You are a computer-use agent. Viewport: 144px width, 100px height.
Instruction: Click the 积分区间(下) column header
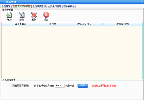coord(122,24)
